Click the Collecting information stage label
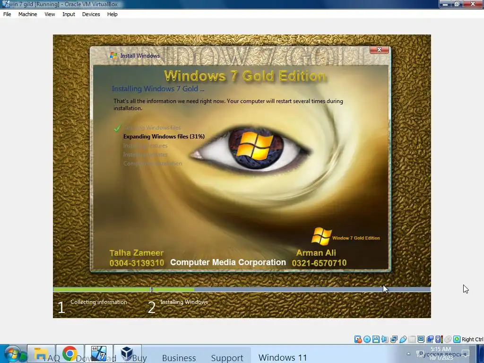This screenshot has height=363, width=484. click(99, 302)
